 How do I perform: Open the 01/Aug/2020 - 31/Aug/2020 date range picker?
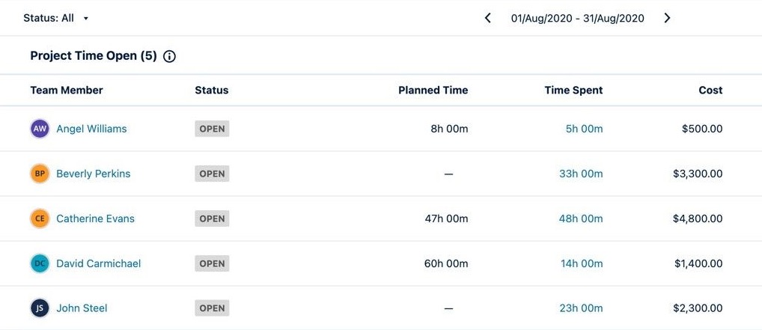coord(577,18)
